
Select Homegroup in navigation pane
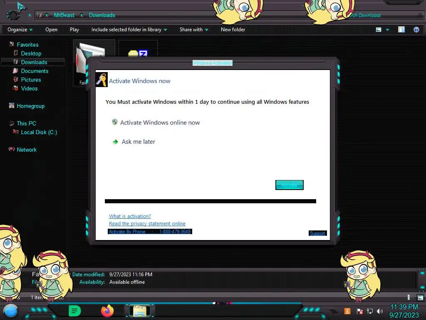[x=30, y=106]
